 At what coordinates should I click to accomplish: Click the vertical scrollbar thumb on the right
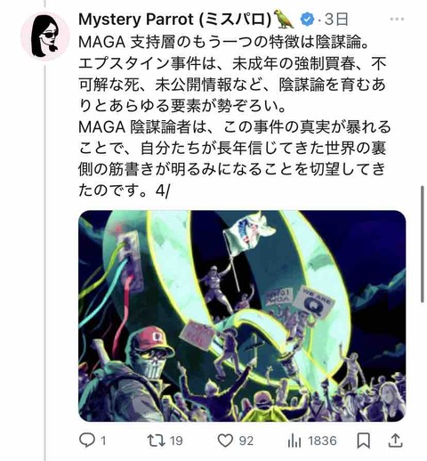tap(423, 244)
